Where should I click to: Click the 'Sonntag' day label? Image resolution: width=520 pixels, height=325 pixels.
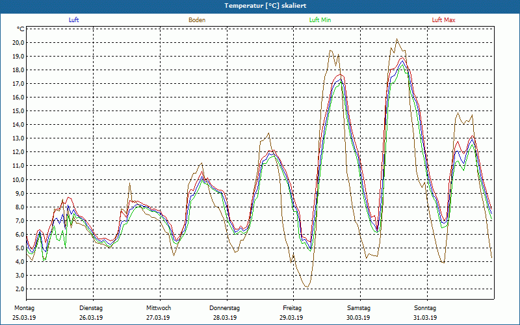[425, 308]
